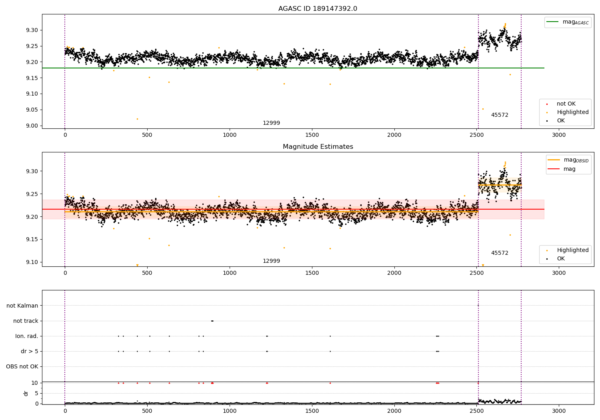This screenshot has height=420, width=600.
Task: Click red line sample beside "mag" legend entry
Action: (x=554, y=169)
